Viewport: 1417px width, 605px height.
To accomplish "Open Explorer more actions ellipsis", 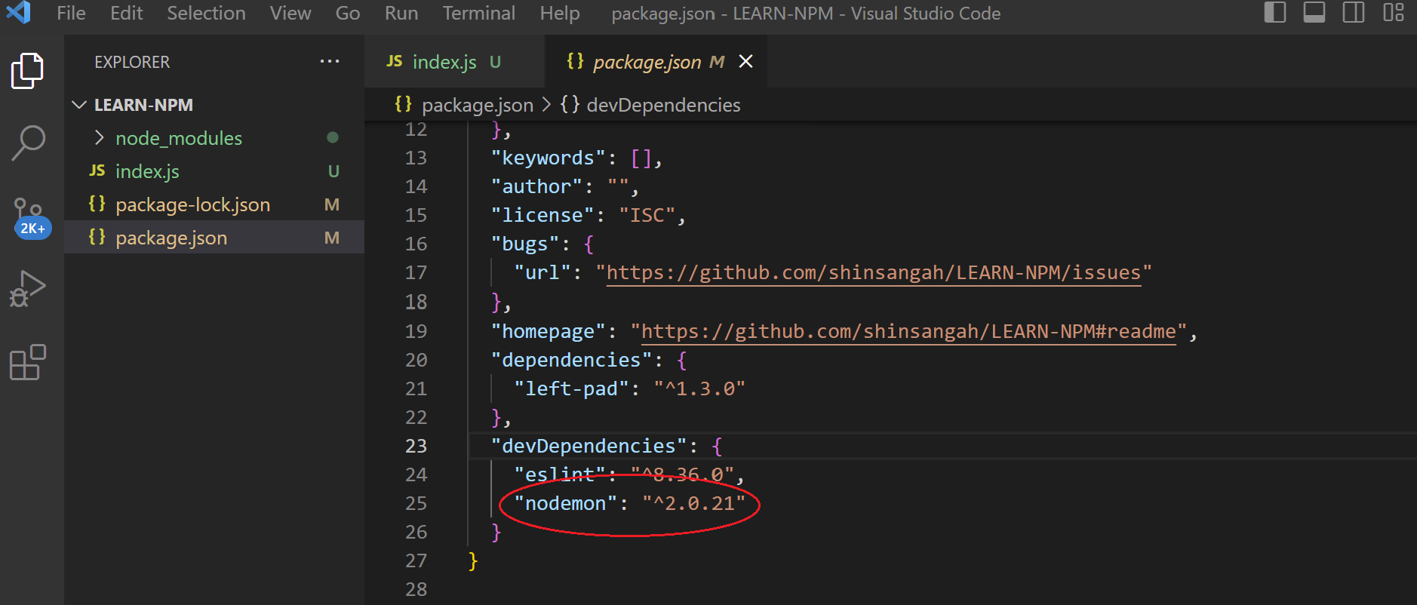I will tap(330, 61).
